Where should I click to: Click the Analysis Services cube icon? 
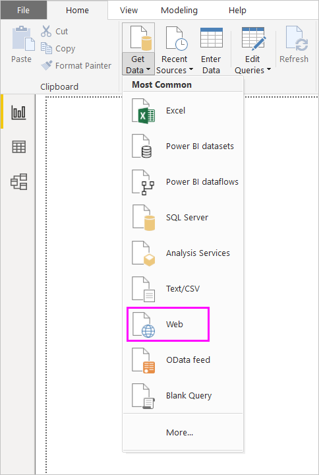click(x=144, y=253)
